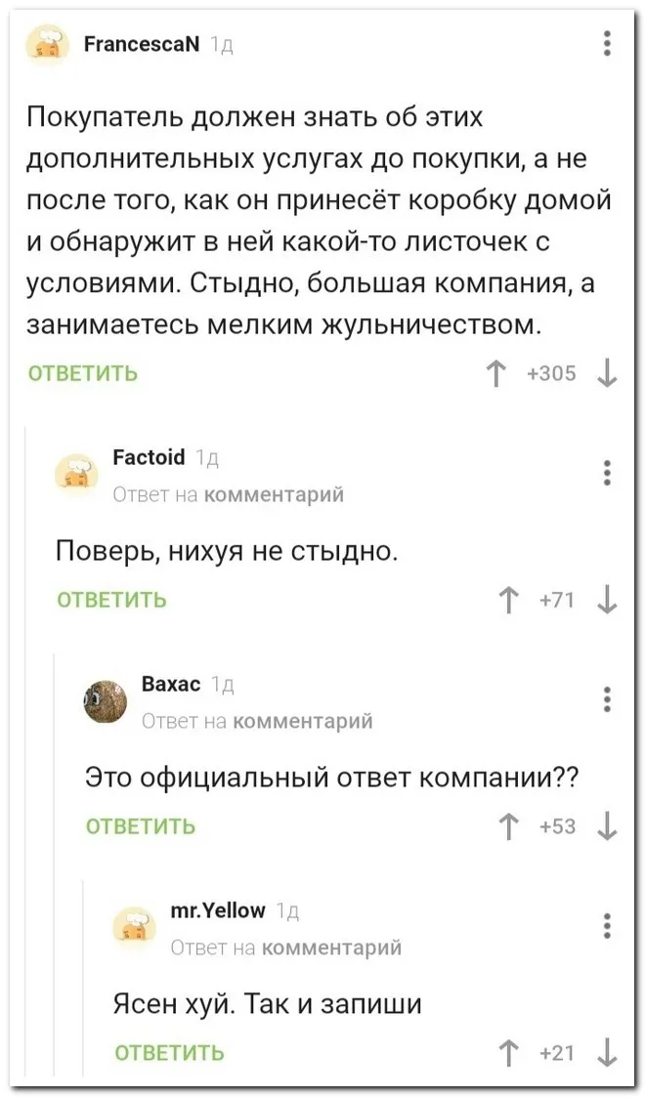Screen dimensions: 645x1097
Task: Open options menu for Вахас's comment
Action: tap(607, 698)
